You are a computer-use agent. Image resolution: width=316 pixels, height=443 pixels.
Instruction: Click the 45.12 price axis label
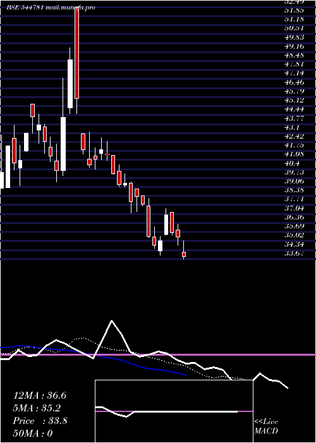[295, 100]
